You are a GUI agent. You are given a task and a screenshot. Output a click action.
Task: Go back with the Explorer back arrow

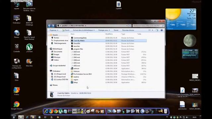coord(49,26)
